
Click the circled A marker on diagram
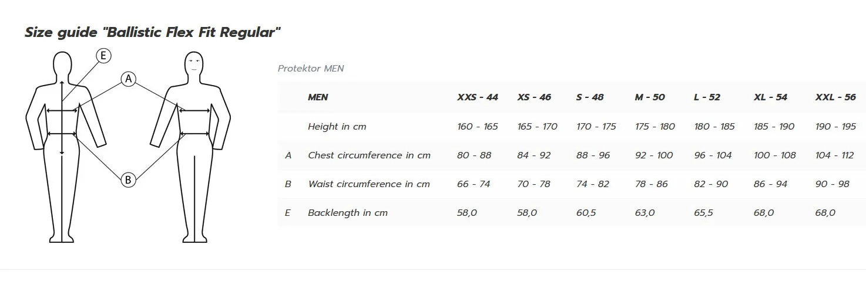[x=129, y=79]
